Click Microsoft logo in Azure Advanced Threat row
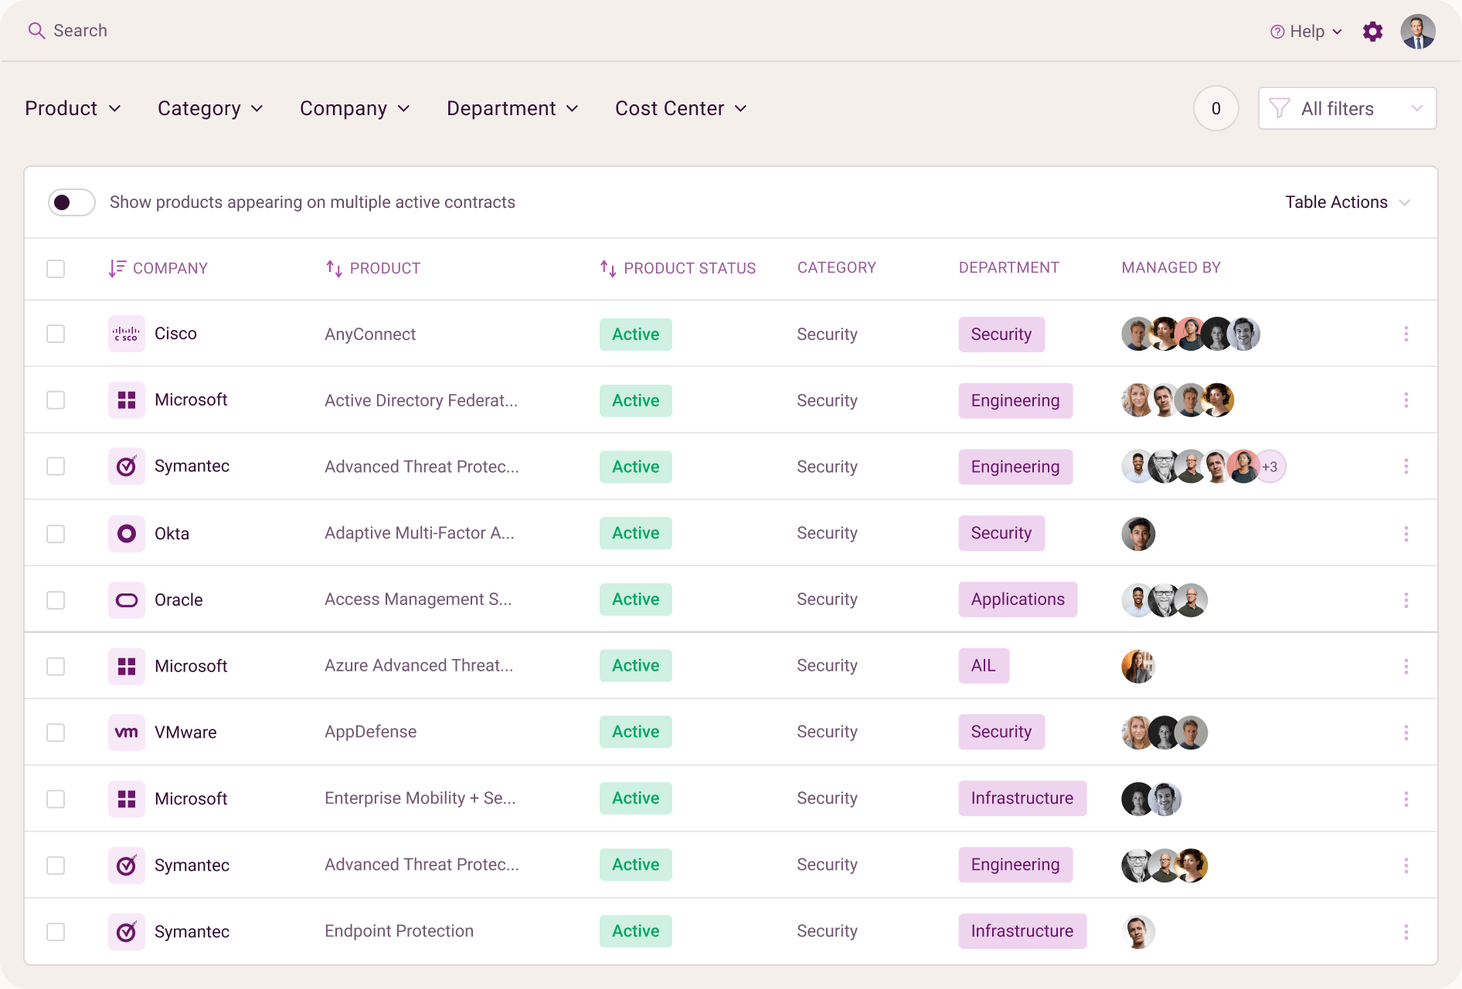1462x989 pixels. pyautogui.click(x=127, y=666)
